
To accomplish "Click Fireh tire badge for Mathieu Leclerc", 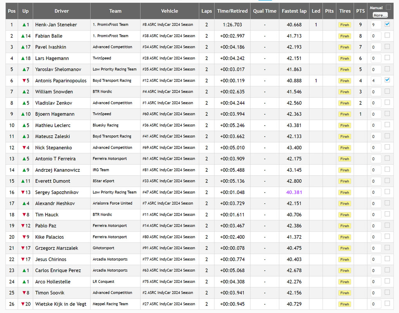I will click(x=345, y=126).
